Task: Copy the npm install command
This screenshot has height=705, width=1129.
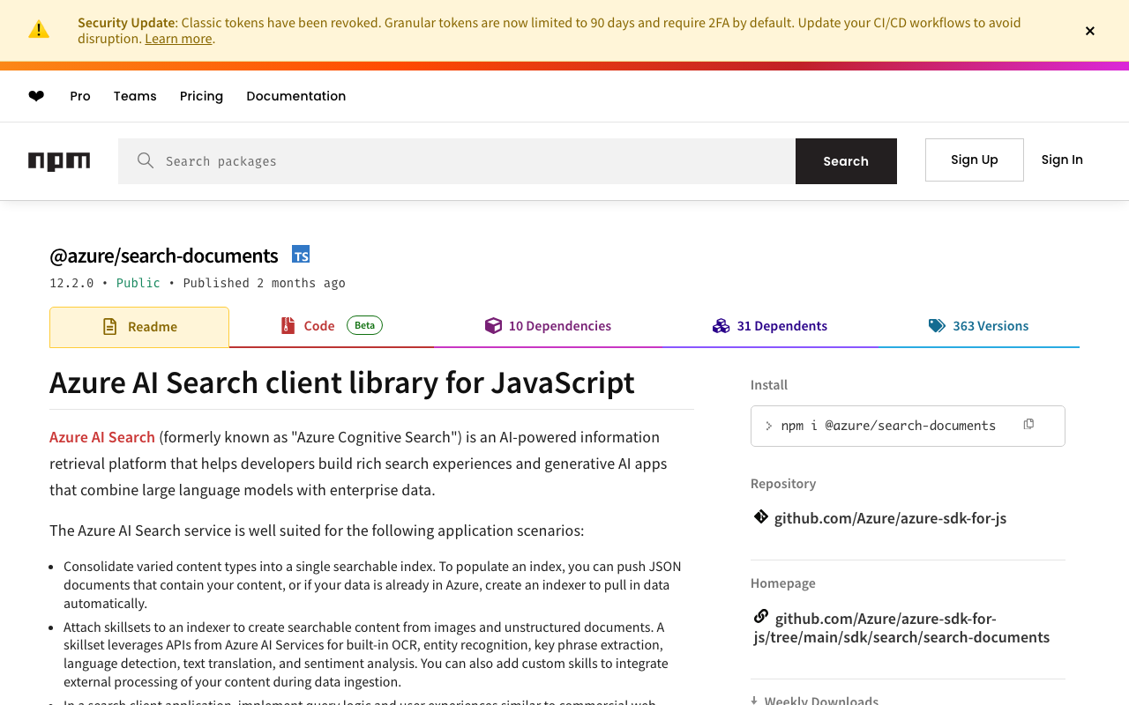Action: click(1028, 425)
